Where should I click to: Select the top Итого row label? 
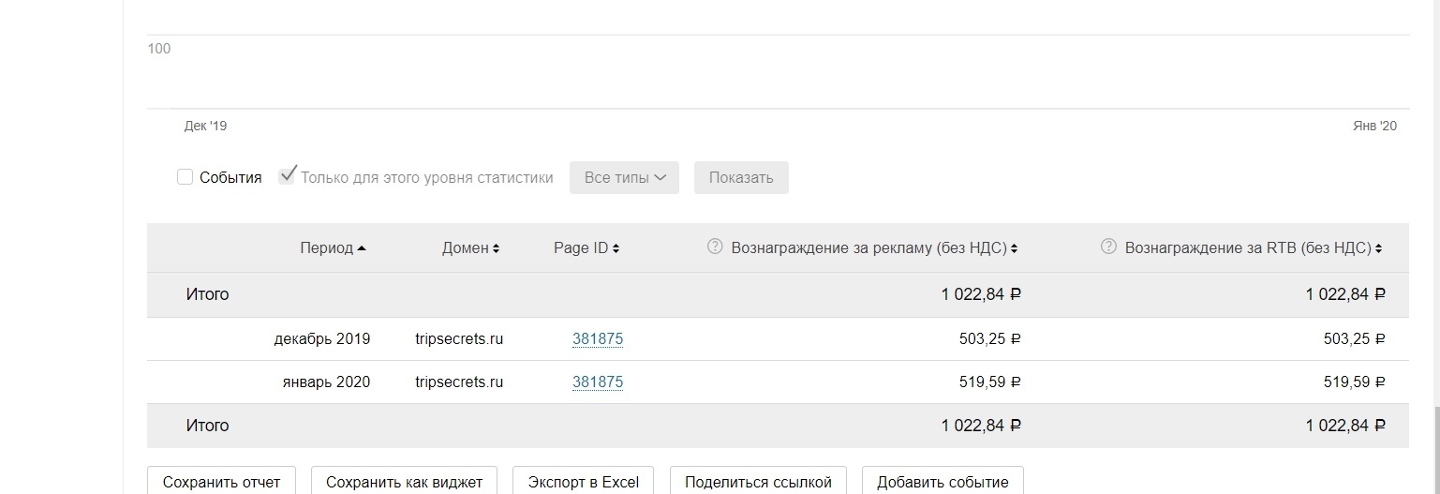click(207, 294)
